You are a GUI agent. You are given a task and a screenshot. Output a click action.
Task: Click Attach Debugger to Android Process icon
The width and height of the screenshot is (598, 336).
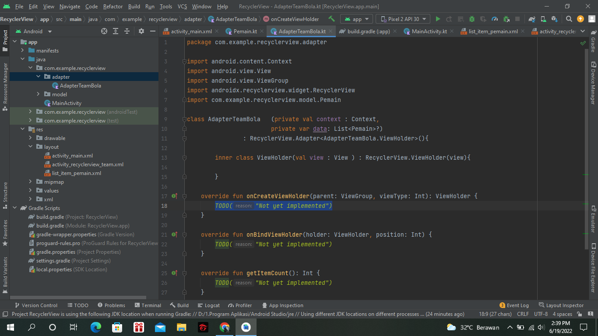506,19
